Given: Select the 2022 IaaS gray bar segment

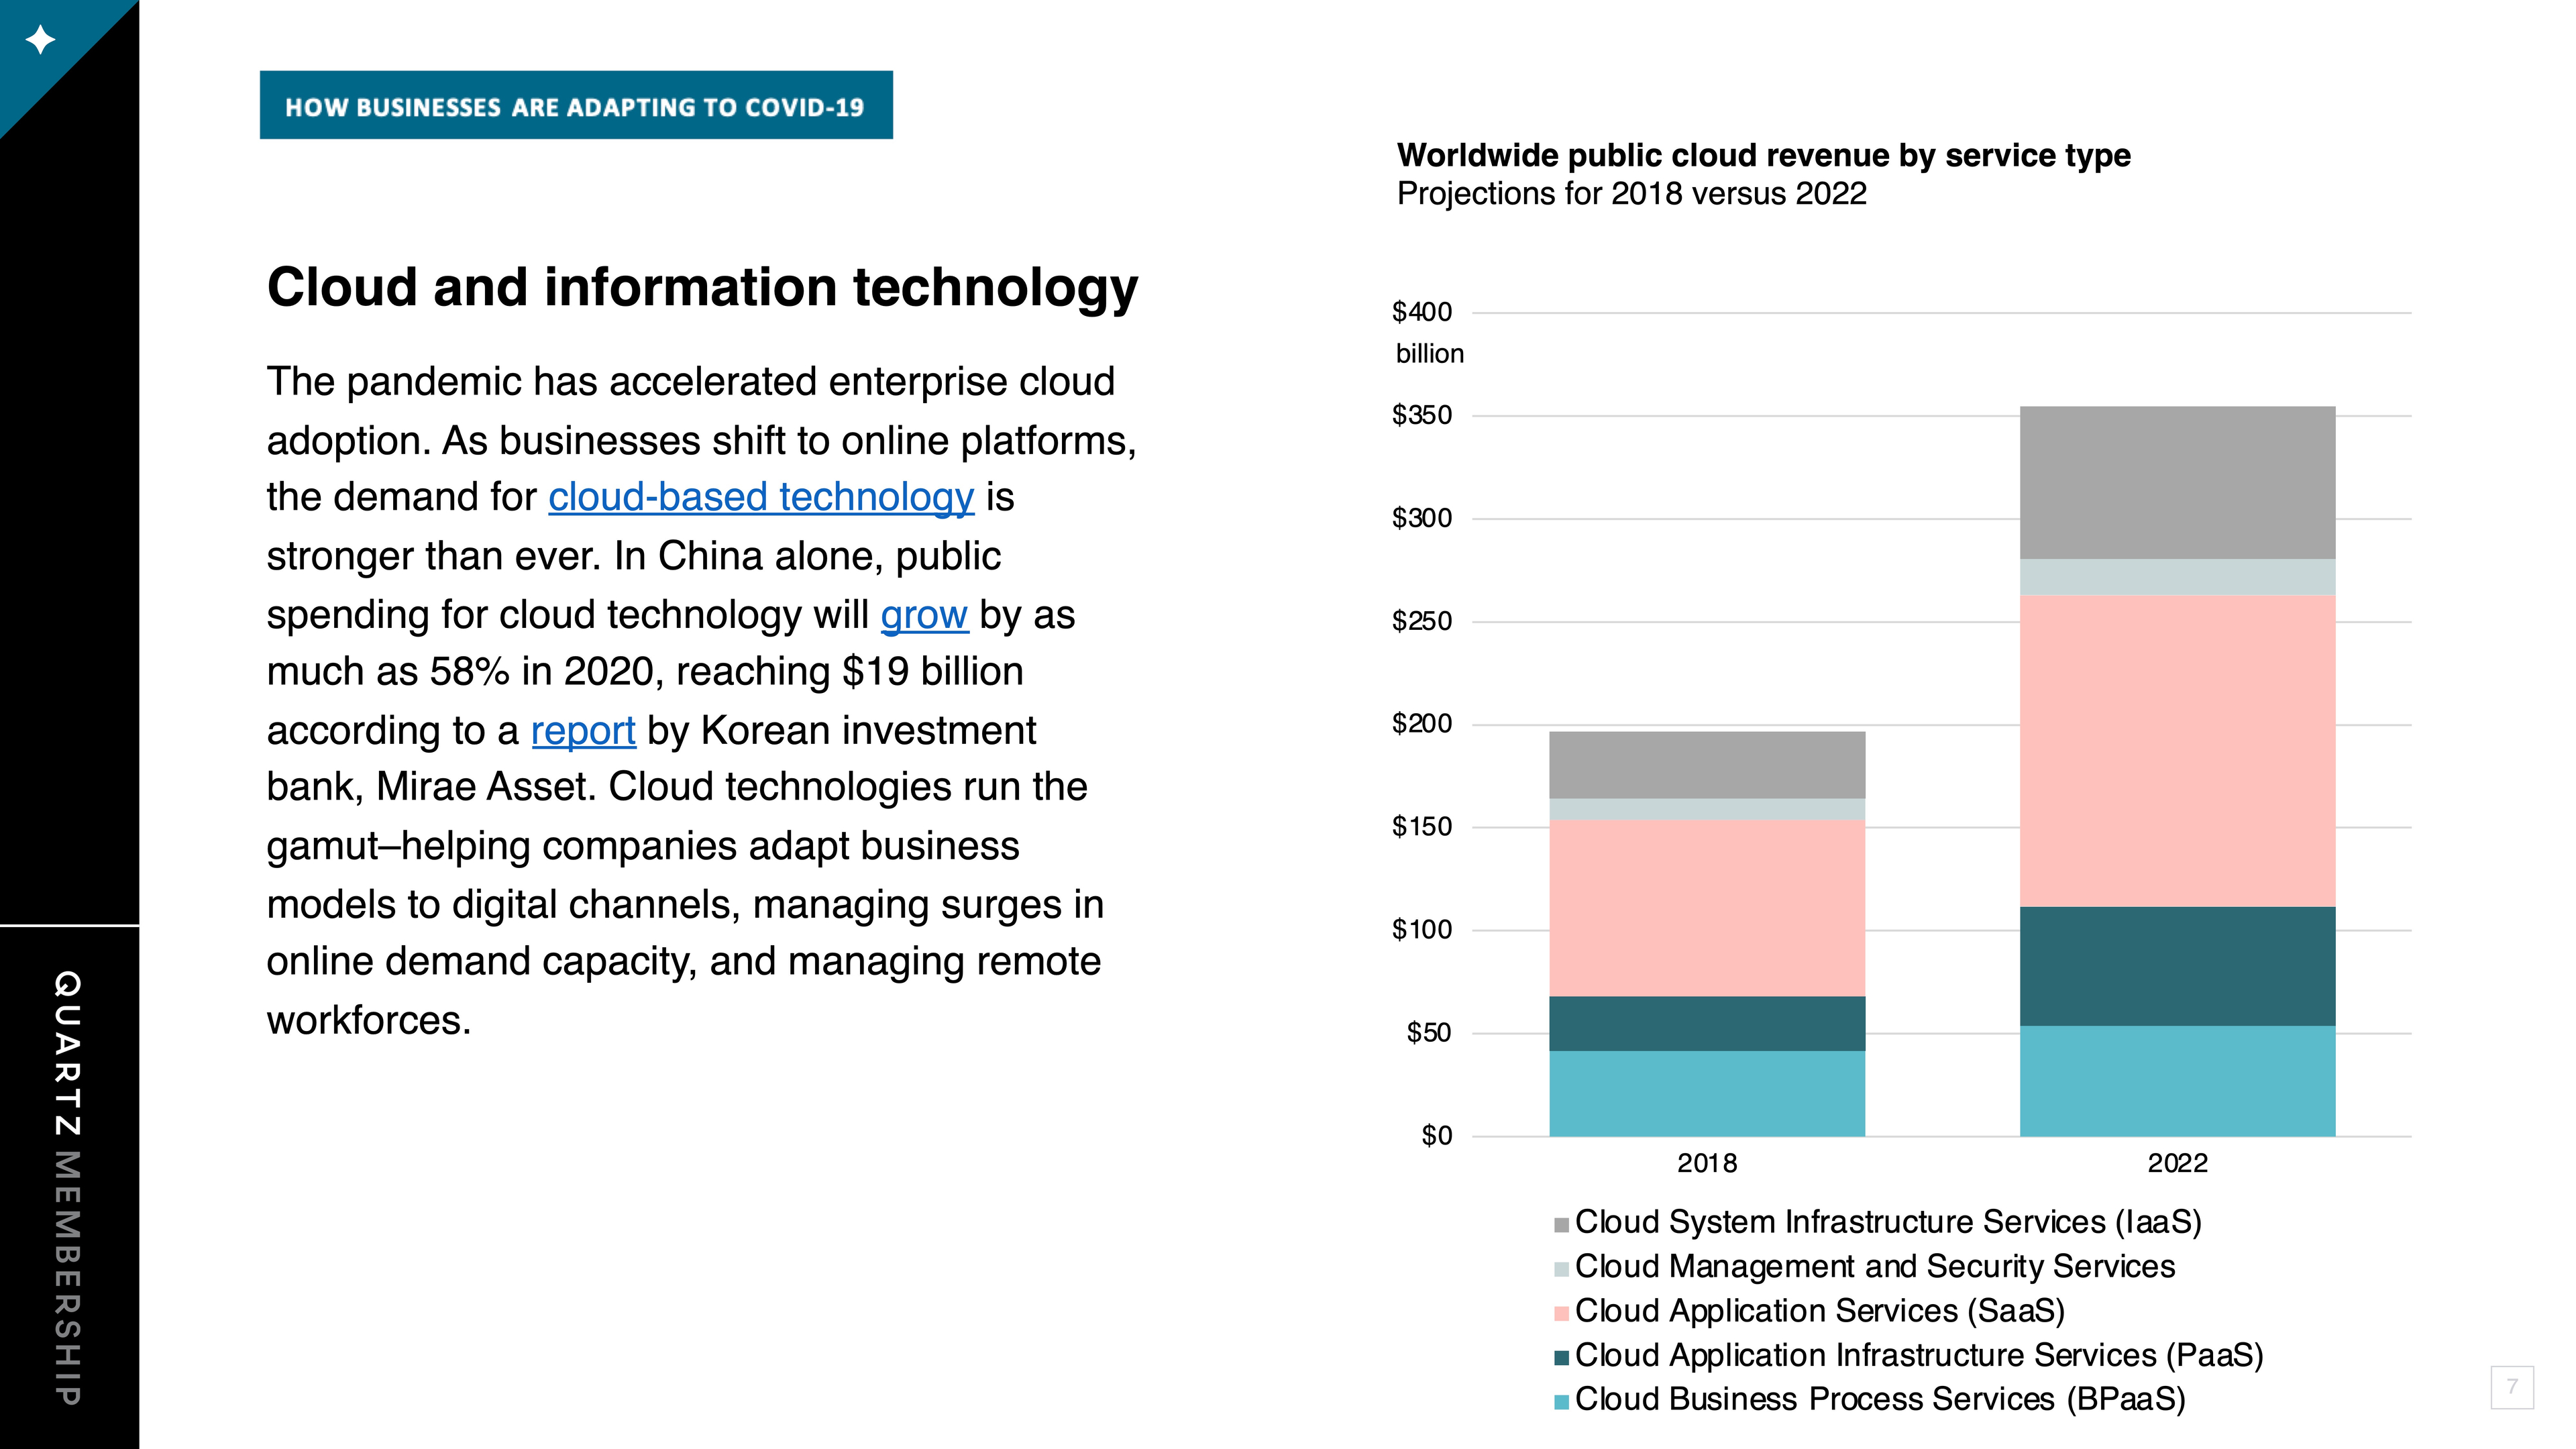Looking at the screenshot, I should click(x=2177, y=483).
